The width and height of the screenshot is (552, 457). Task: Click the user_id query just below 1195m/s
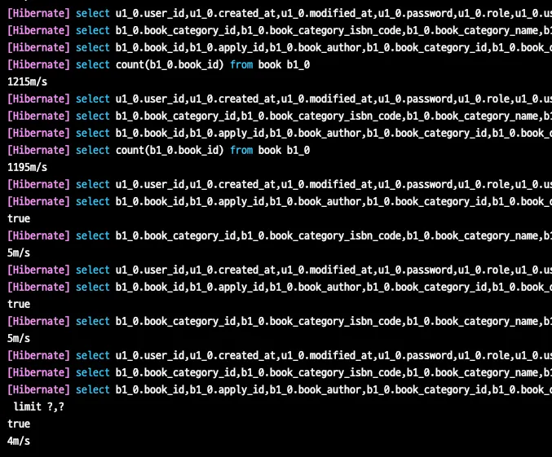tap(280, 184)
